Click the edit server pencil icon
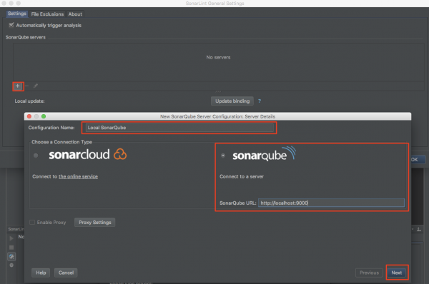The width and height of the screenshot is (429, 284). tap(36, 86)
